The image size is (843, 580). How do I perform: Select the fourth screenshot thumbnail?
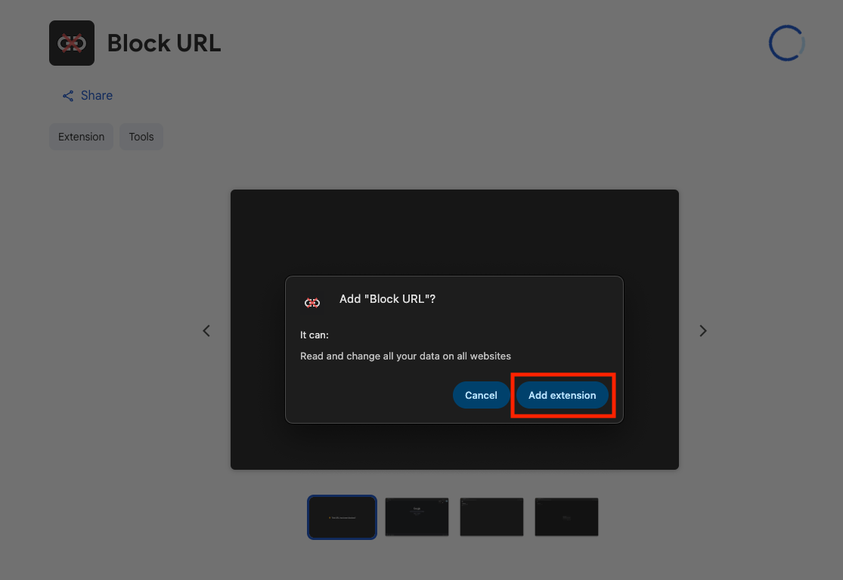[566, 517]
